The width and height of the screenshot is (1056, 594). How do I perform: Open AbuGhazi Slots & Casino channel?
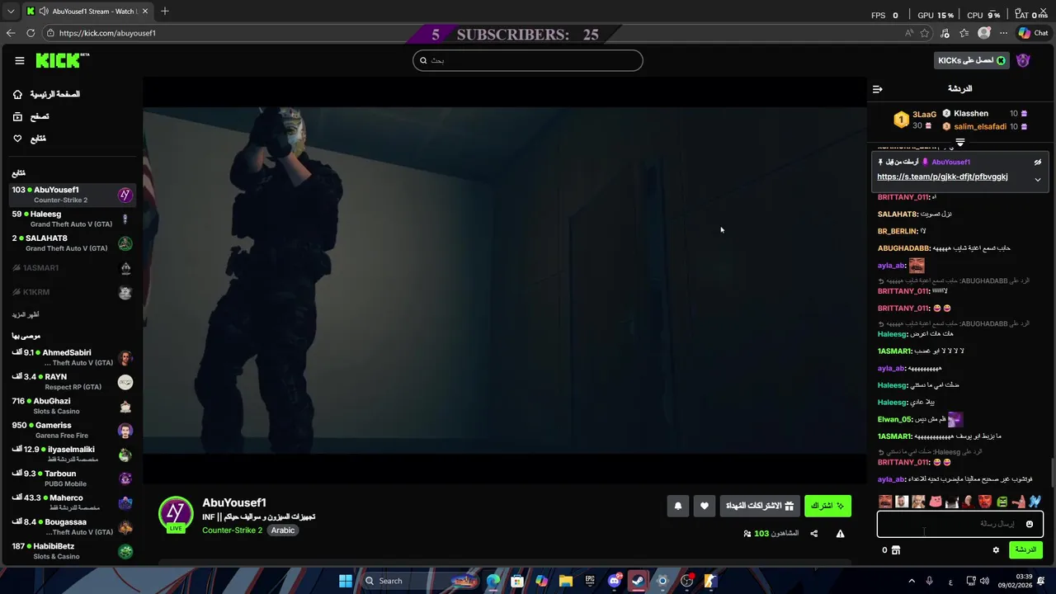click(x=72, y=406)
